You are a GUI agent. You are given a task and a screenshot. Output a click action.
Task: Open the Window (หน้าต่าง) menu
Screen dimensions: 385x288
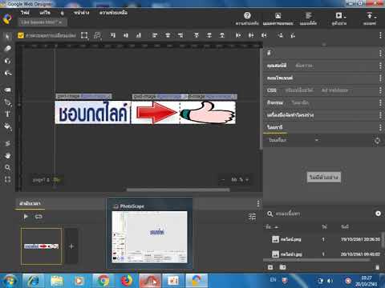click(x=82, y=13)
